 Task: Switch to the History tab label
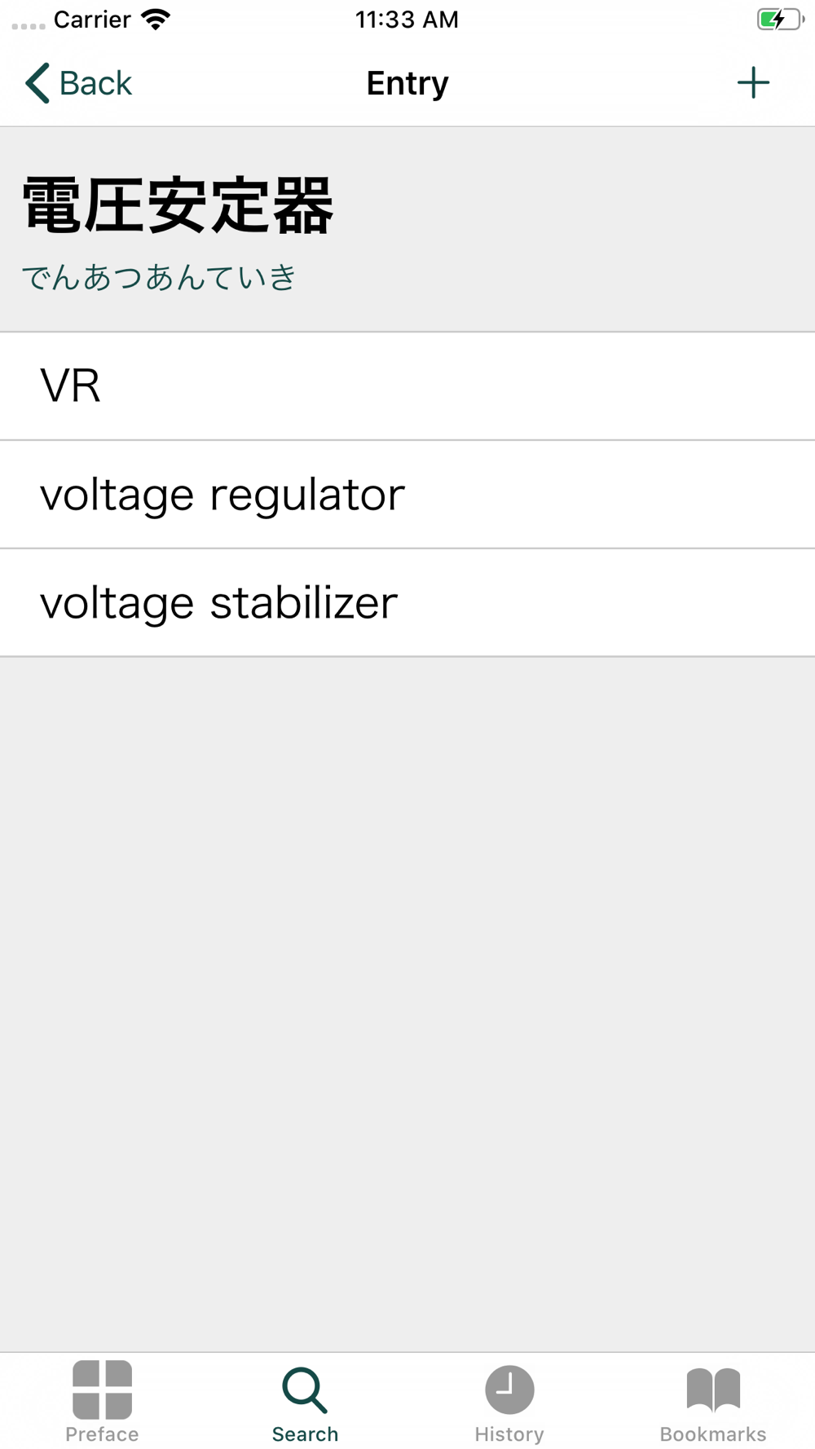(509, 1434)
